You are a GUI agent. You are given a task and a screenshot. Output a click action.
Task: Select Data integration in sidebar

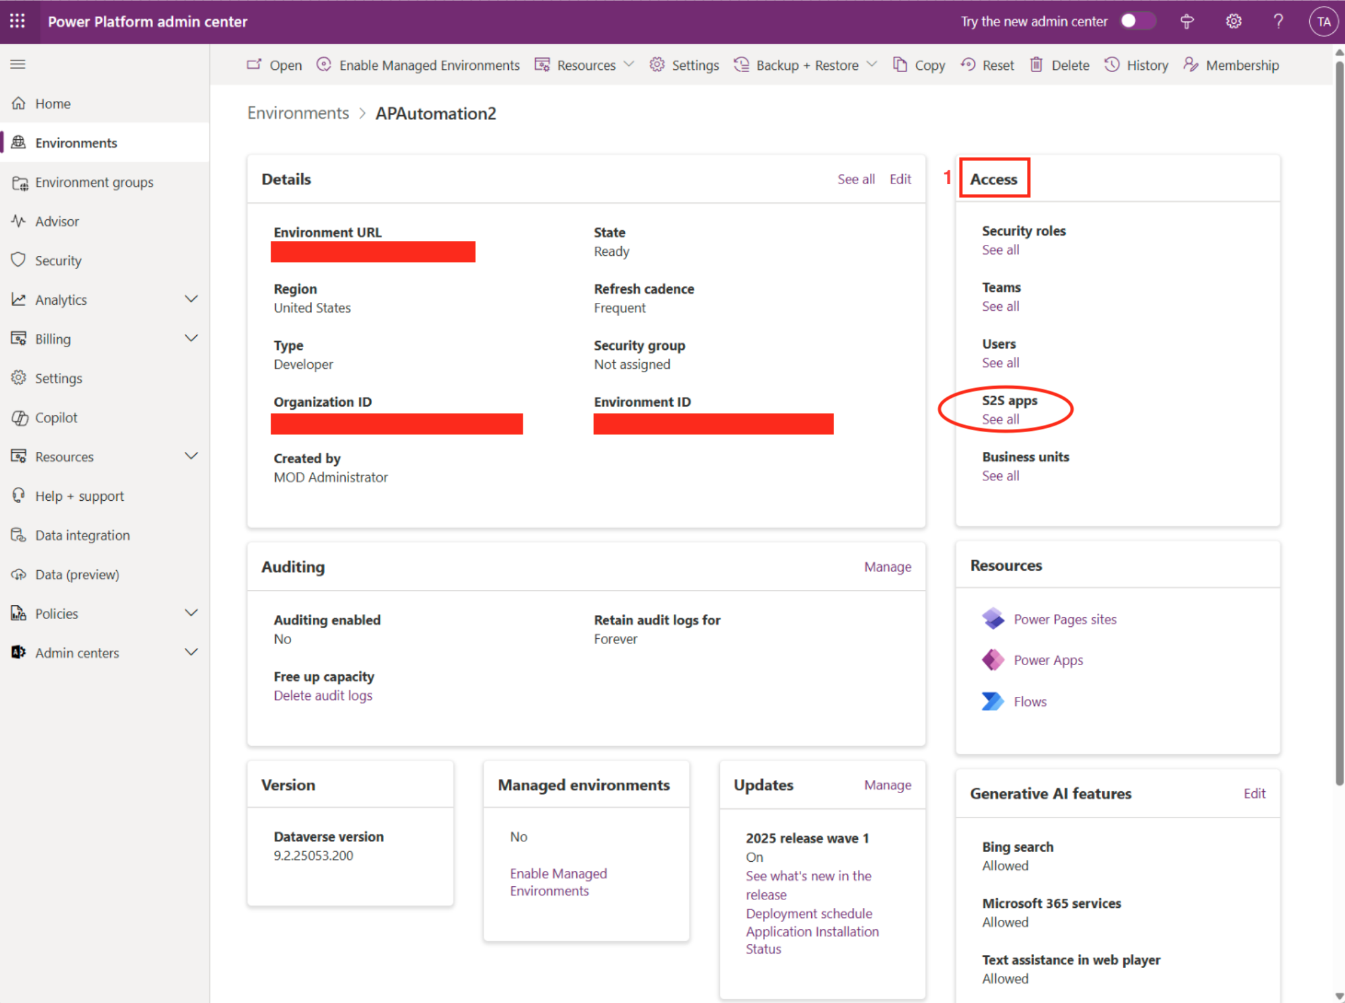(82, 535)
